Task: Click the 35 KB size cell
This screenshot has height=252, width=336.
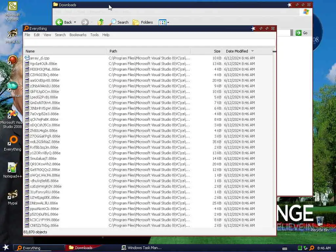Action: (x=217, y=142)
